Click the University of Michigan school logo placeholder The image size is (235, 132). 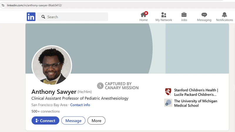(168, 103)
